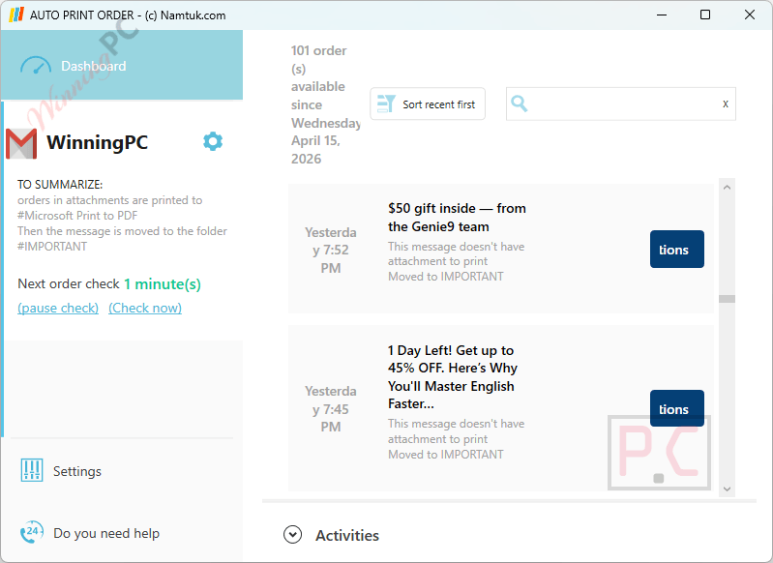773x563 pixels.
Task: Click the magnifier search icon
Action: 520,104
